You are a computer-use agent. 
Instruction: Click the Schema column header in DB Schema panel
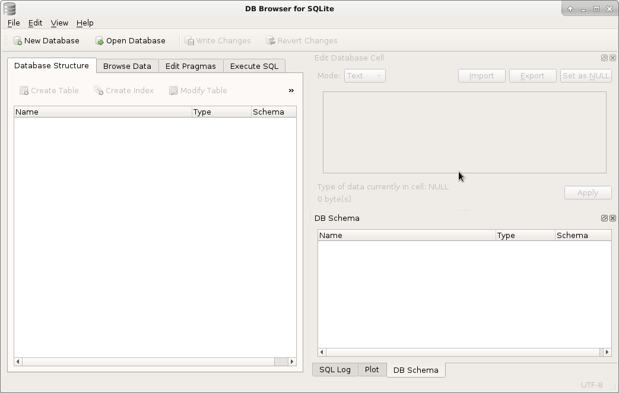coord(583,236)
